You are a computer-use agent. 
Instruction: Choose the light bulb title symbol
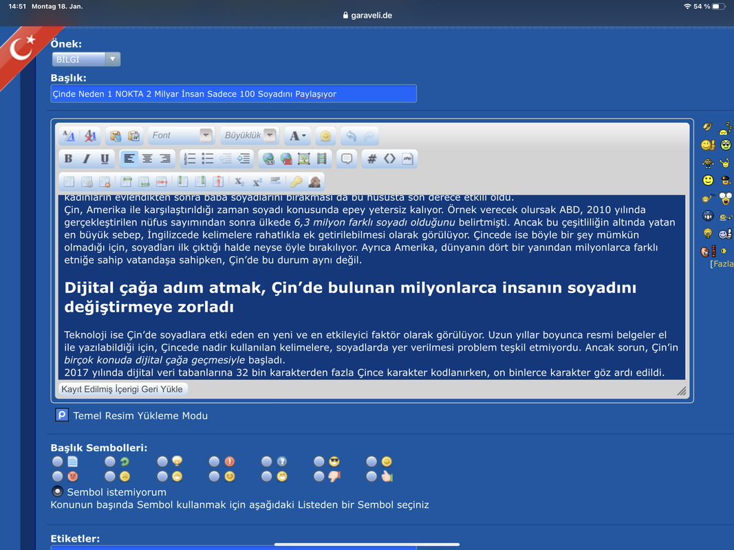pos(162,461)
